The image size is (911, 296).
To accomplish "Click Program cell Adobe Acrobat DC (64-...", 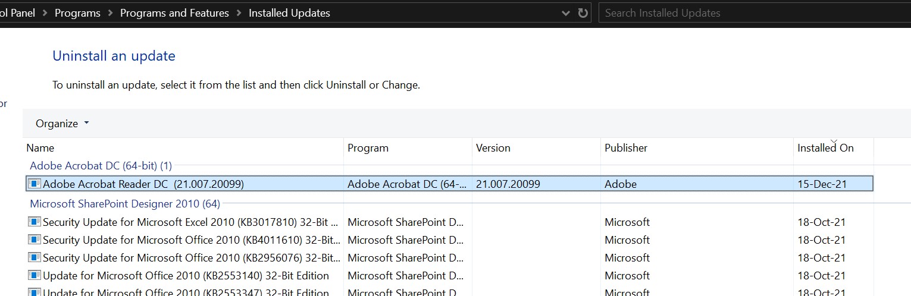I will (408, 184).
